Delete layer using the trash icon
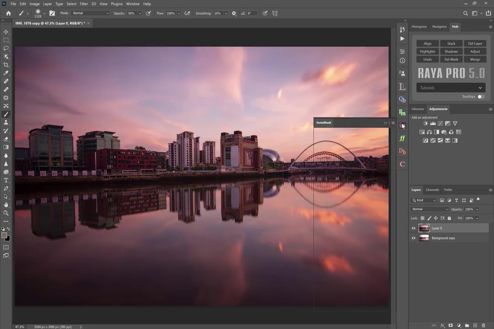The image size is (494, 329). point(483,325)
